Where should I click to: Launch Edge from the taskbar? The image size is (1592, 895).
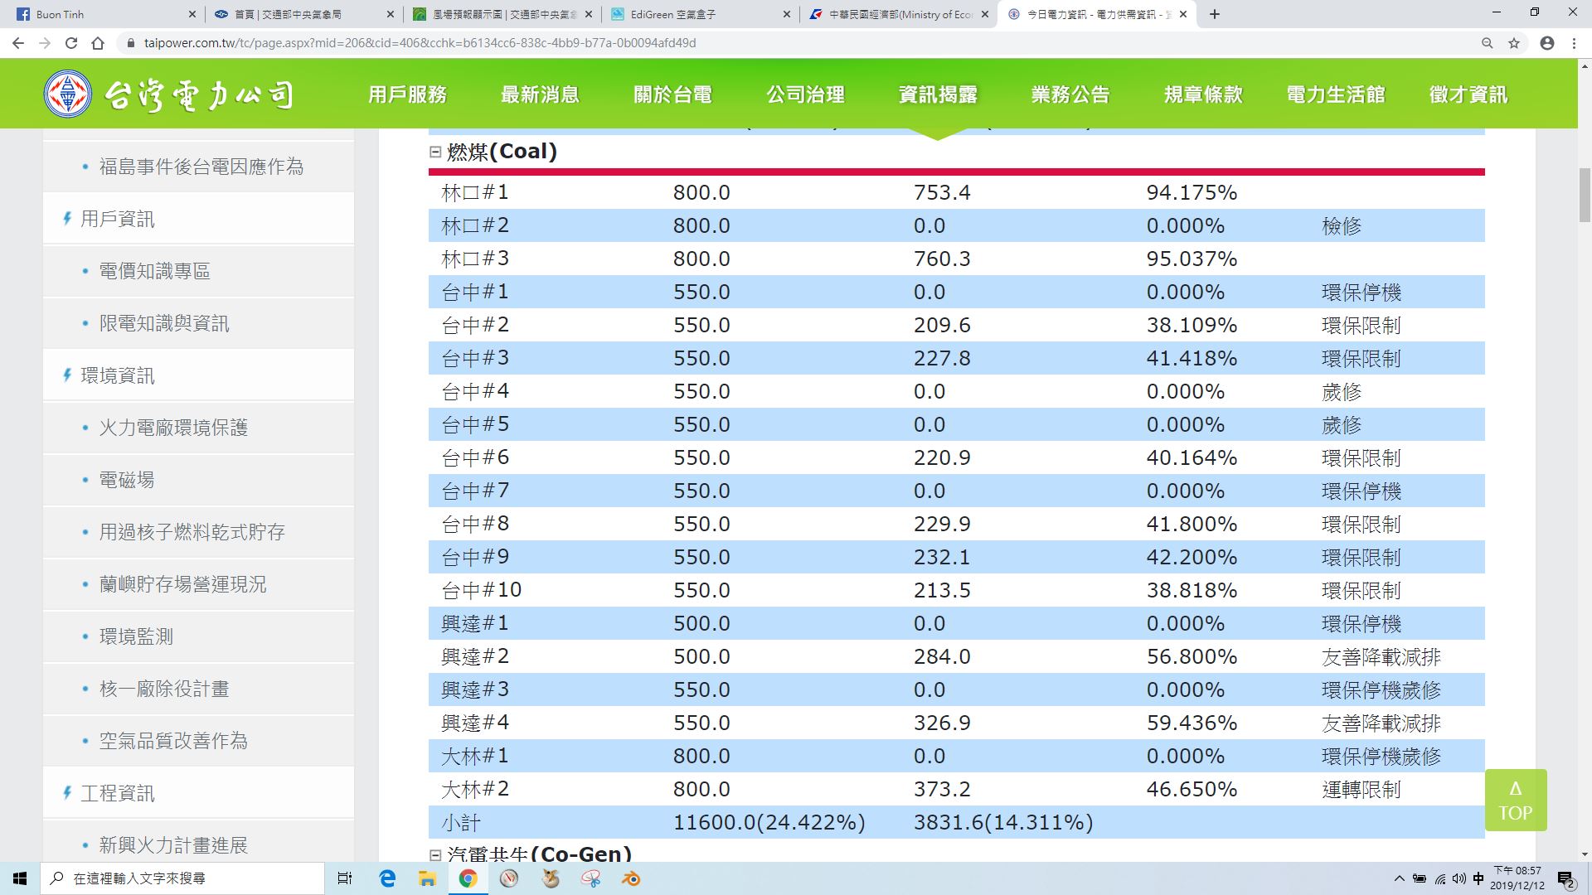click(387, 878)
